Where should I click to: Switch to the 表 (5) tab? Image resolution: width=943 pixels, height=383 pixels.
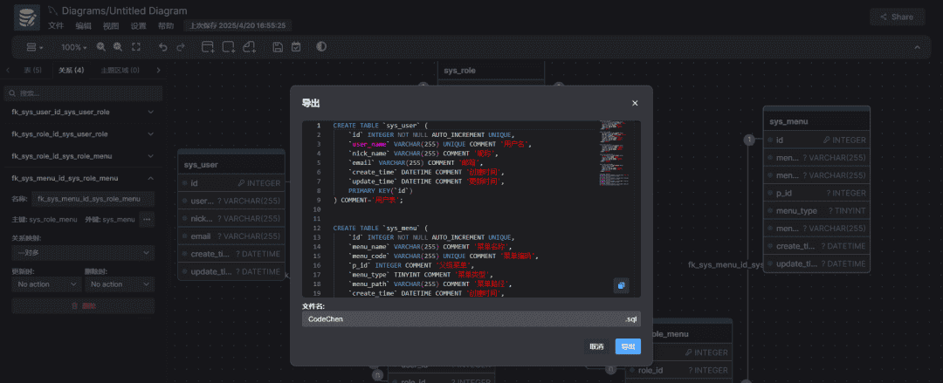(x=31, y=70)
